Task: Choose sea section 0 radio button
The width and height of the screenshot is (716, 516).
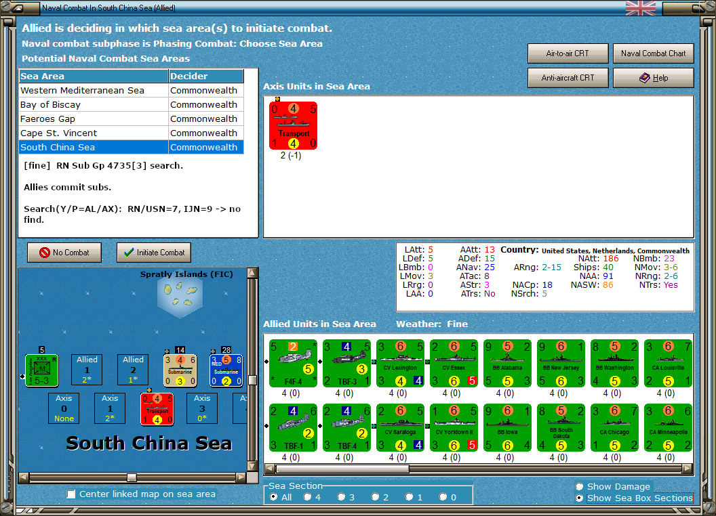Action: point(443,497)
